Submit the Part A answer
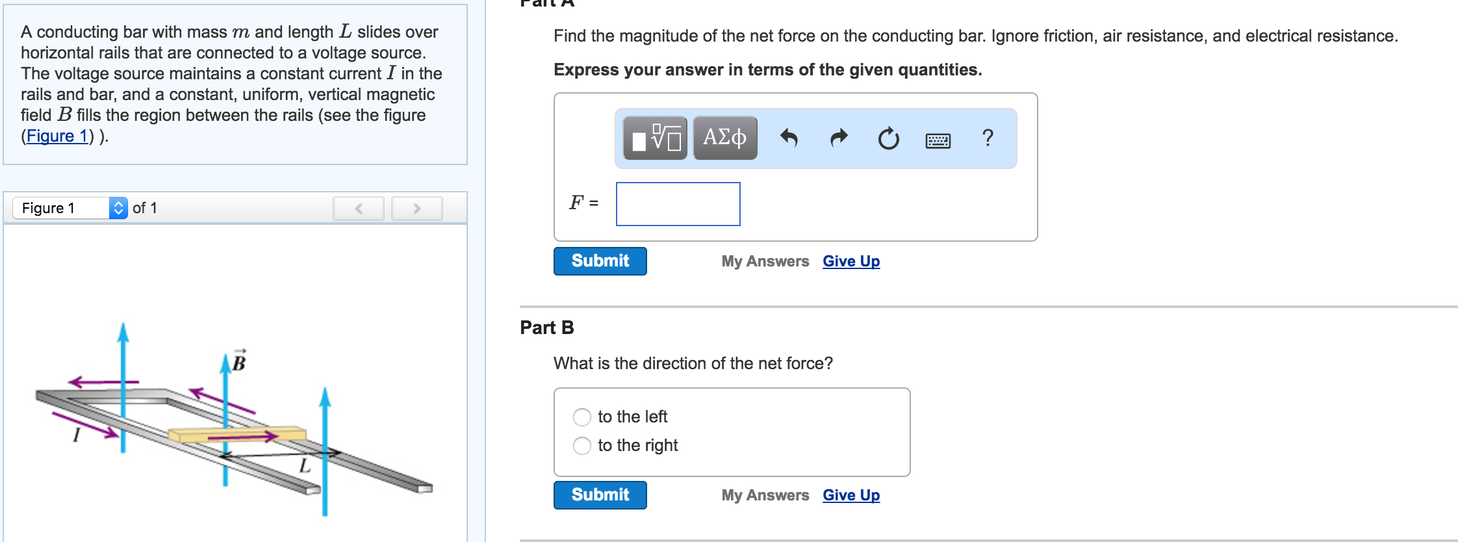 coord(599,261)
